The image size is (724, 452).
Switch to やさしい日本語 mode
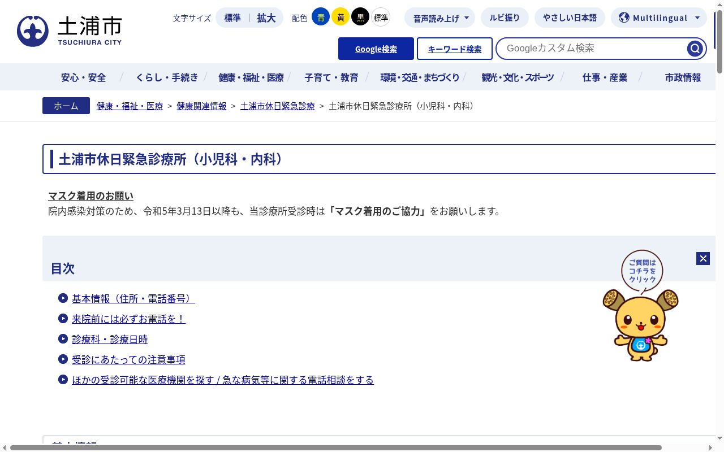click(x=570, y=18)
